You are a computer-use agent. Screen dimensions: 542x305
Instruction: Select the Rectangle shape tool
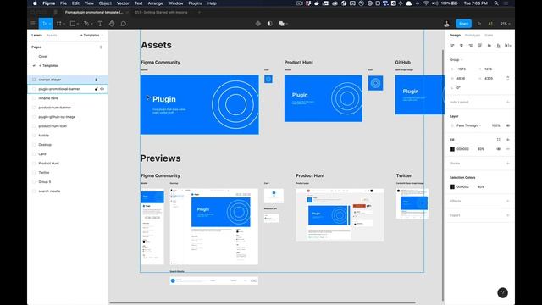tap(73, 24)
